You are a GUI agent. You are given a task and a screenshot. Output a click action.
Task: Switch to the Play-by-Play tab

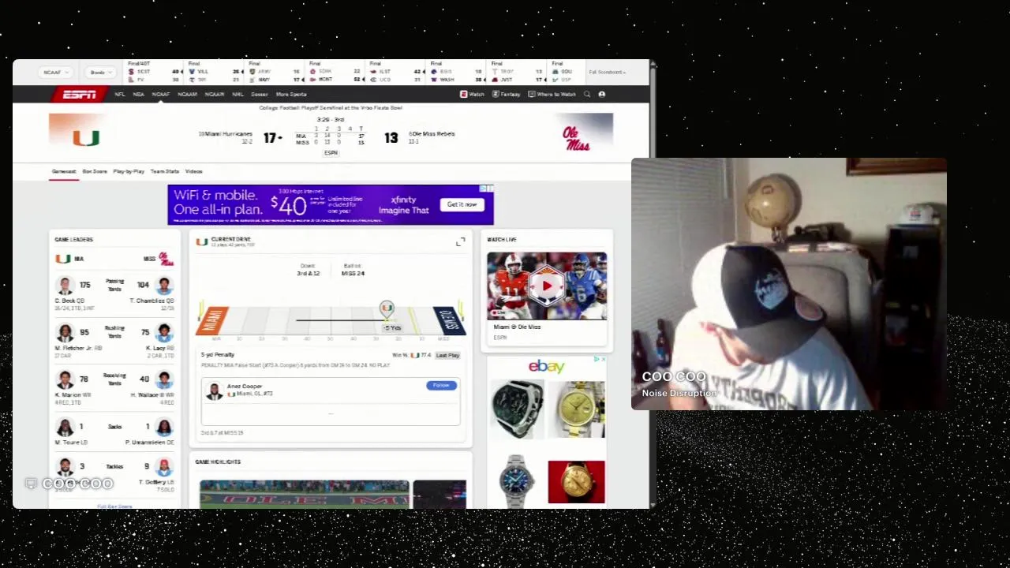[x=129, y=171]
